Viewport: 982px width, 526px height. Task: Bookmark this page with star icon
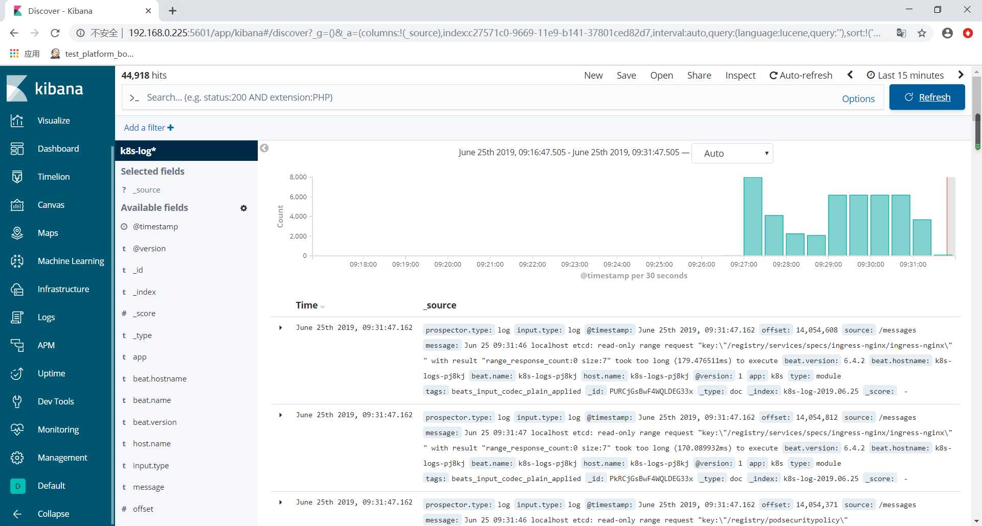pos(922,33)
